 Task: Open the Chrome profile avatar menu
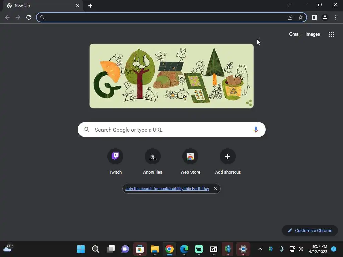[325, 17]
